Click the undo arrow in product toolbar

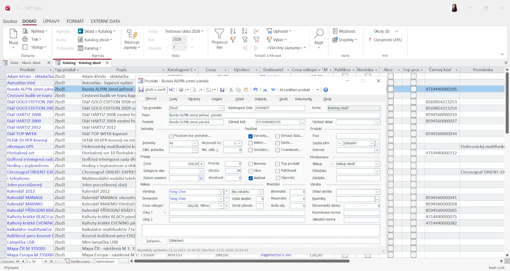click(x=255, y=90)
